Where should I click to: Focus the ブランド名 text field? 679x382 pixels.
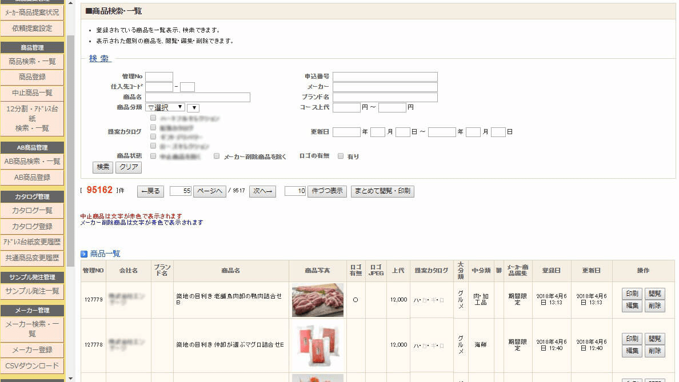(x=385, y=98)
